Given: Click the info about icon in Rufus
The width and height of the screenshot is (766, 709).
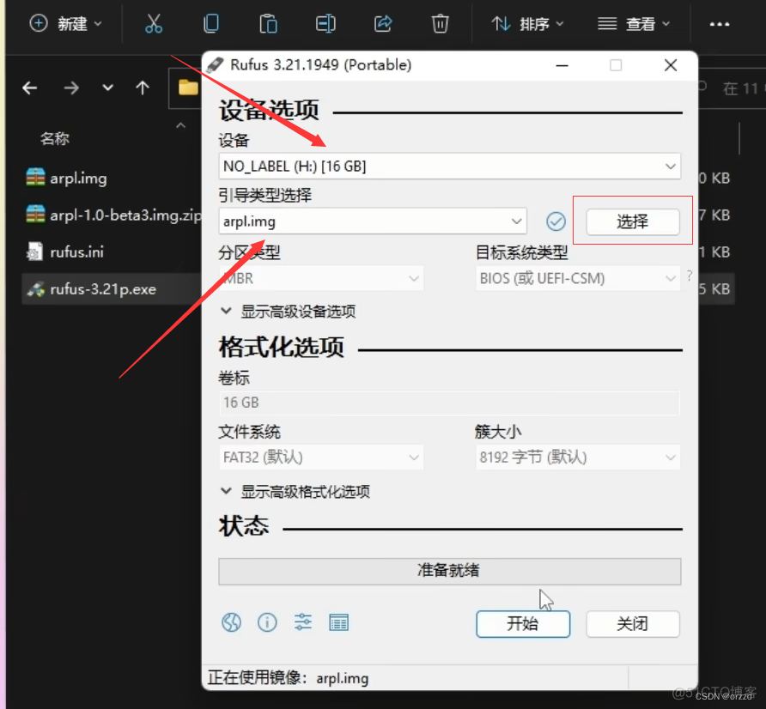Looking at the screenshot, I should tap(267, 622).
